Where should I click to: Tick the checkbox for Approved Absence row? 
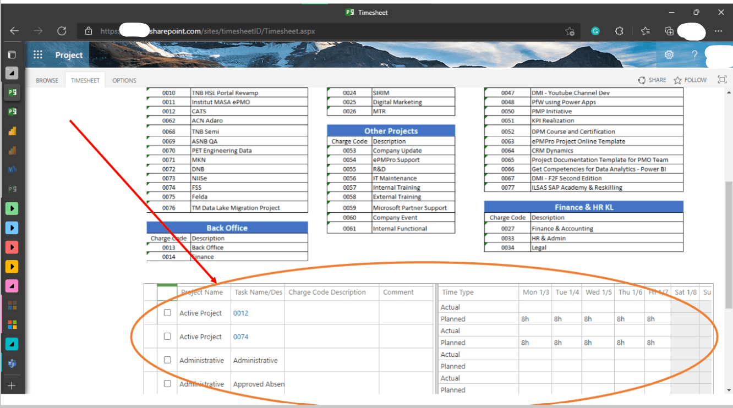click(x=167, y=384)
